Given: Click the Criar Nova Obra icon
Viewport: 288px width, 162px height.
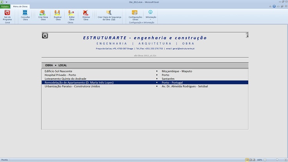Looking at the screenshot, I should point(43,15).
